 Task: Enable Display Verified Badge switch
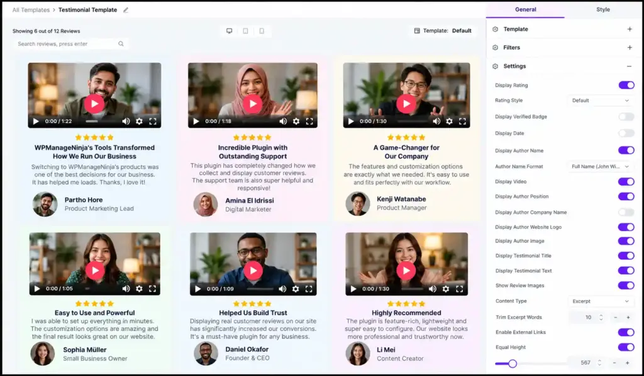click(626, 117)
